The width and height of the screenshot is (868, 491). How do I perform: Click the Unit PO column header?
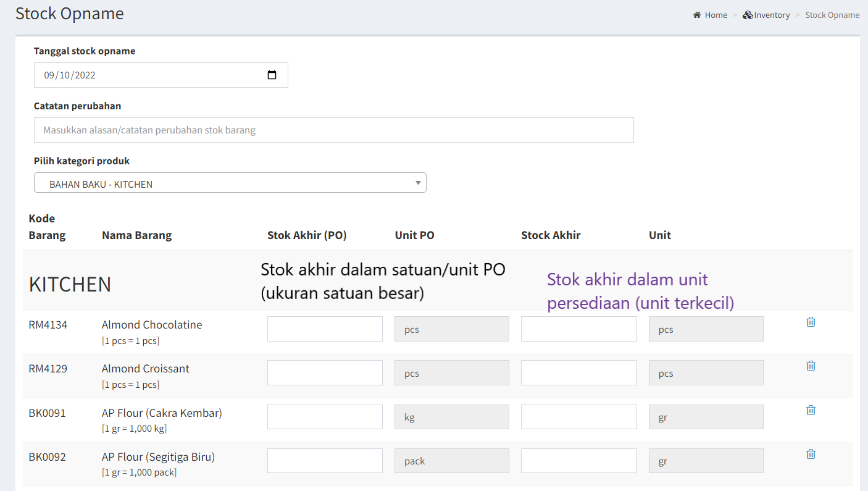point(414,235)
